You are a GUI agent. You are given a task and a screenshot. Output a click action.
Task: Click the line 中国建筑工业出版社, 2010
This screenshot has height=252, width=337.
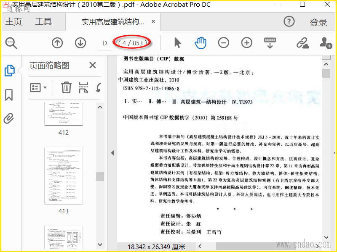(149, 80)
